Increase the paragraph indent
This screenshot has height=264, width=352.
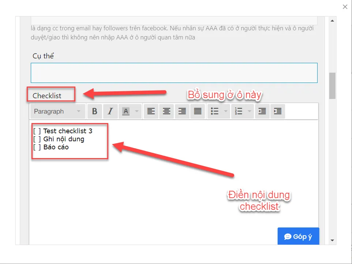pyautogui.click(x=278, y=111)
